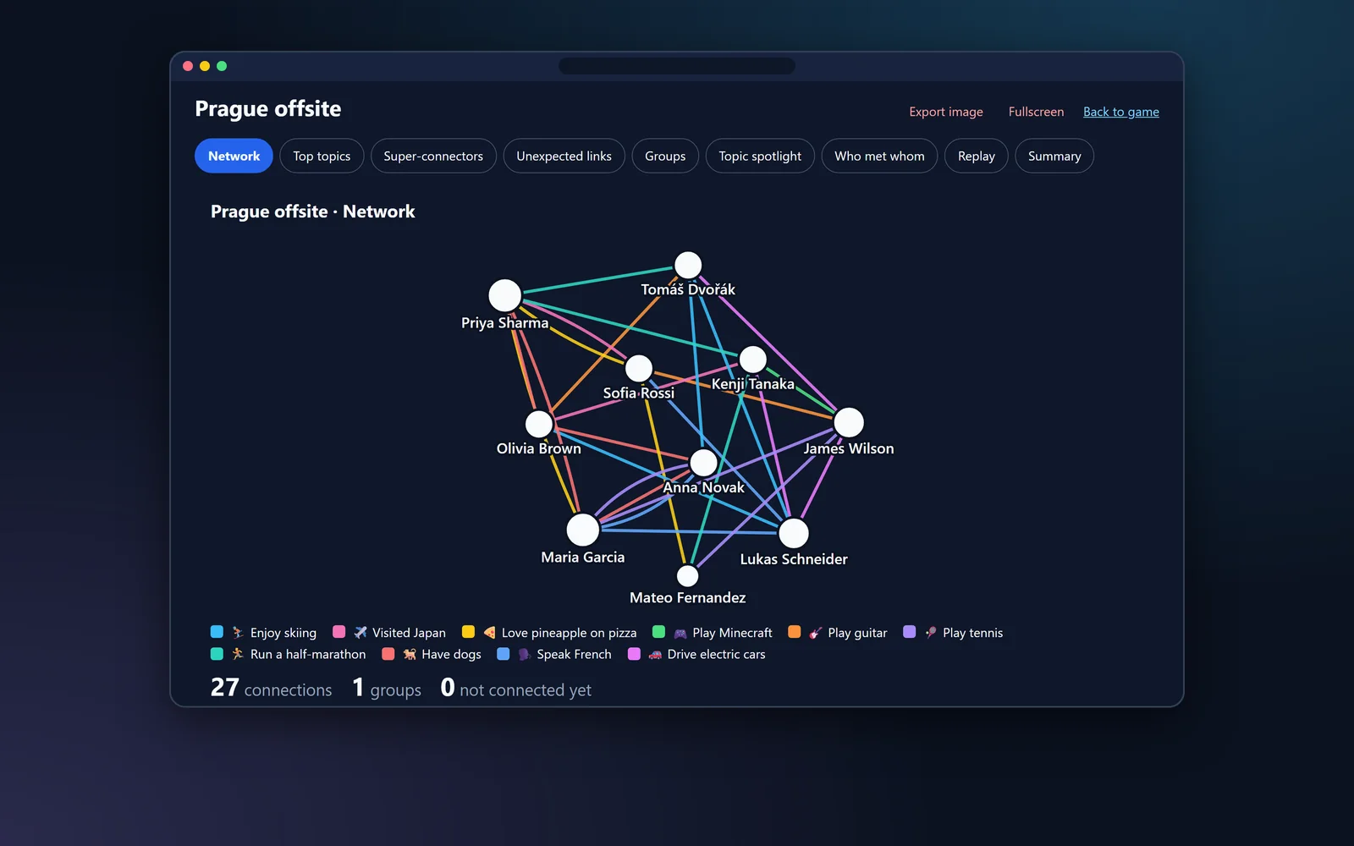Screen dimensions: 1354x846
Task: Open the Summary tab
Action: point(1054,156)
